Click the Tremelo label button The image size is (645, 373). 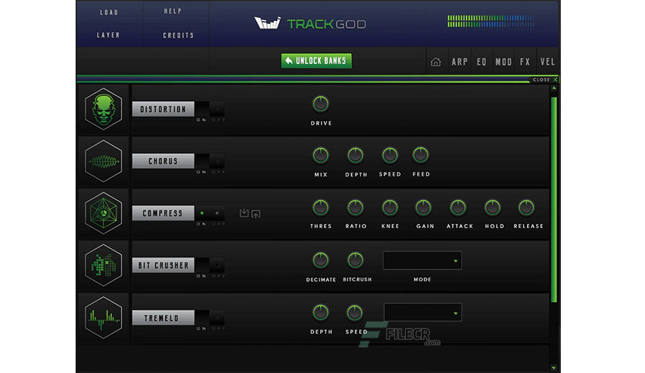[163, 318]
